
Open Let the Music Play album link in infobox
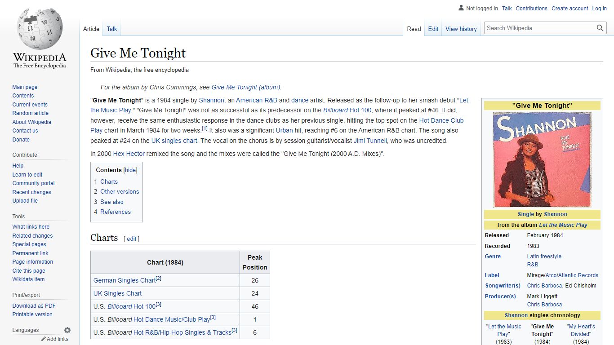point(563,225)
